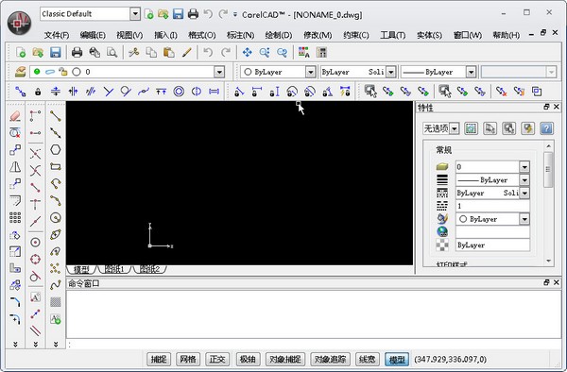
Task: Toggle 捕捉 snap in the status bar
Action: click(159, 360)
